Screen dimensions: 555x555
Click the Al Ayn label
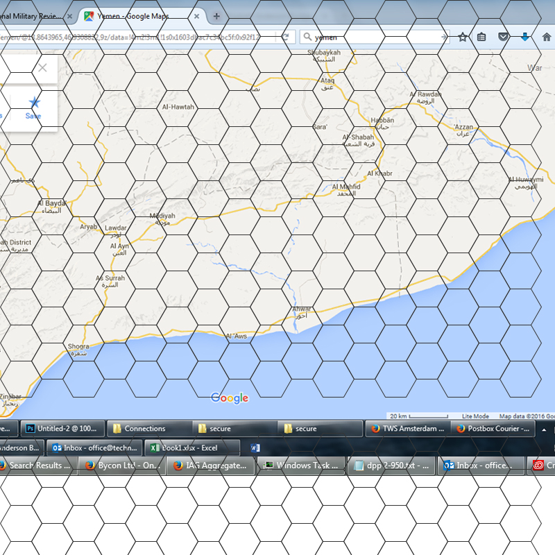coord(119,249)
